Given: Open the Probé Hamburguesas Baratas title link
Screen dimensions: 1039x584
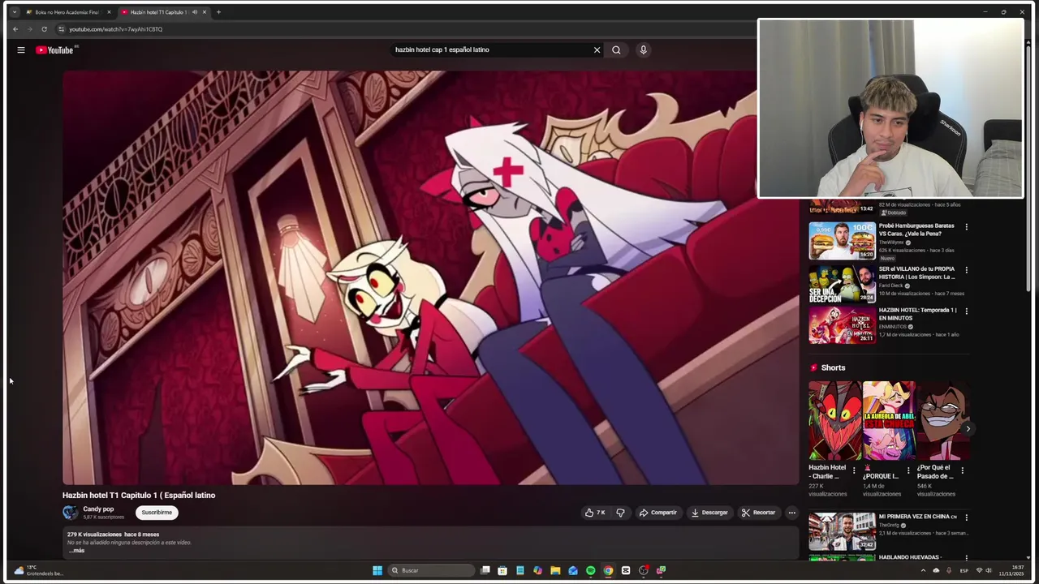Looking at the screenshot, I should pyautogui.click(x=916, y=230).
